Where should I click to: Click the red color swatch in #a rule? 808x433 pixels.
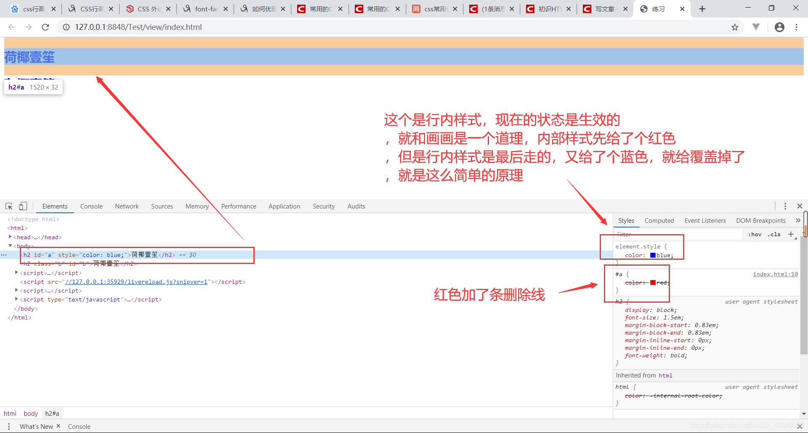(653, 283)
